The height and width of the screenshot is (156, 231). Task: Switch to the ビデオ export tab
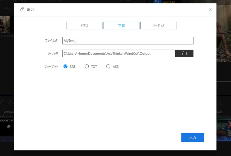(84, 25)
